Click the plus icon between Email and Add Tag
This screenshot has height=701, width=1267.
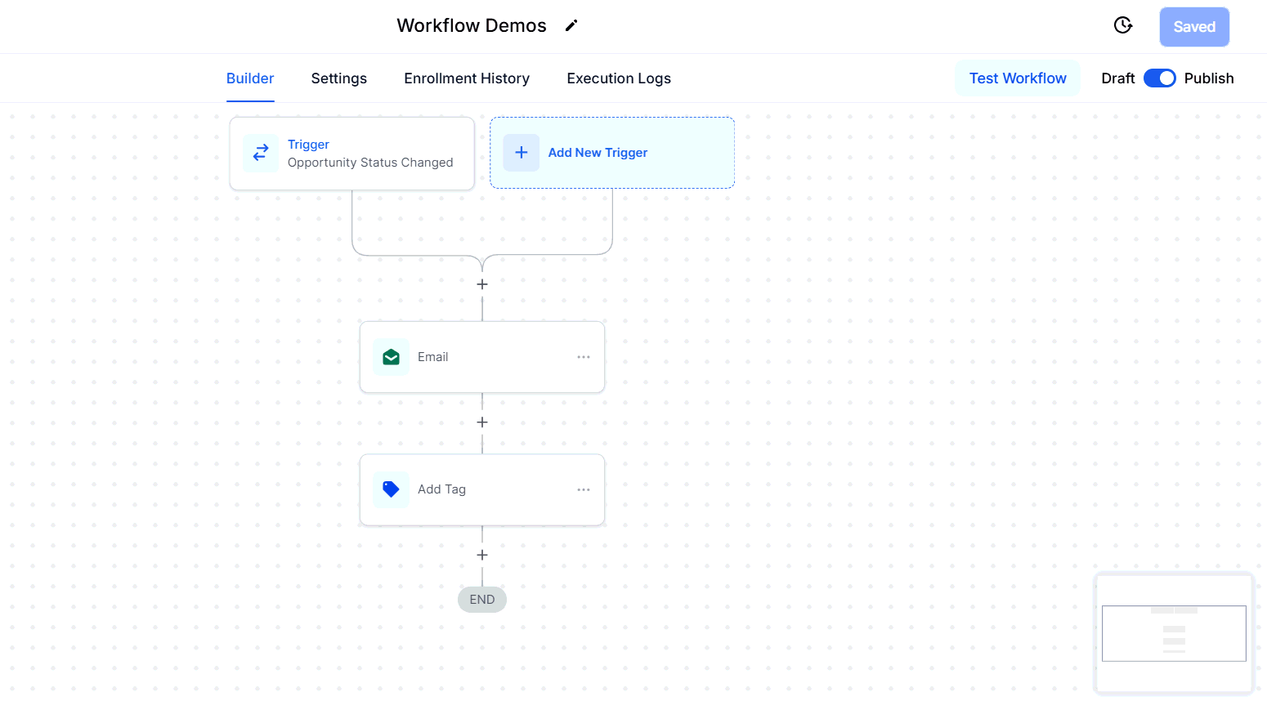[481, 422]
